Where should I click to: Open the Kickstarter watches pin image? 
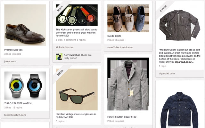[77, 15]
